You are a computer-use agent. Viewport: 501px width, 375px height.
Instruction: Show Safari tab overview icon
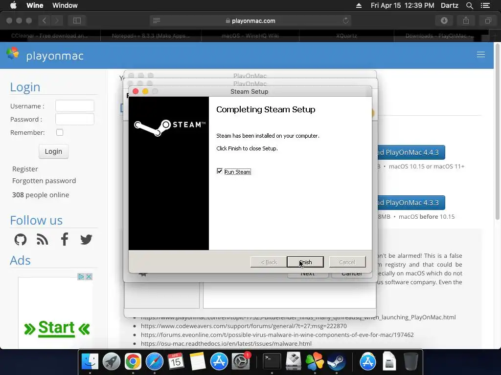(x=488, y=21)
